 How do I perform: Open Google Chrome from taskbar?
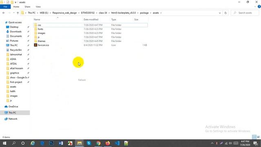(98, 143)
